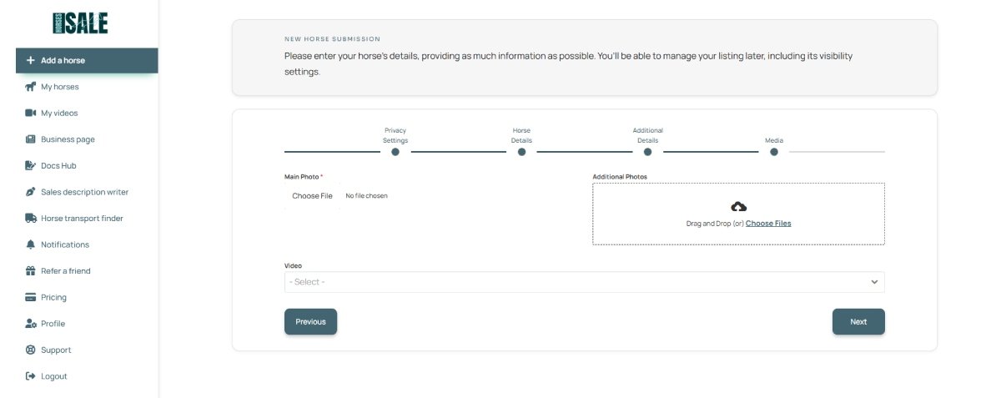Open Sales description writer
The width and height of the screenshot is (1001, 398).
84,192
